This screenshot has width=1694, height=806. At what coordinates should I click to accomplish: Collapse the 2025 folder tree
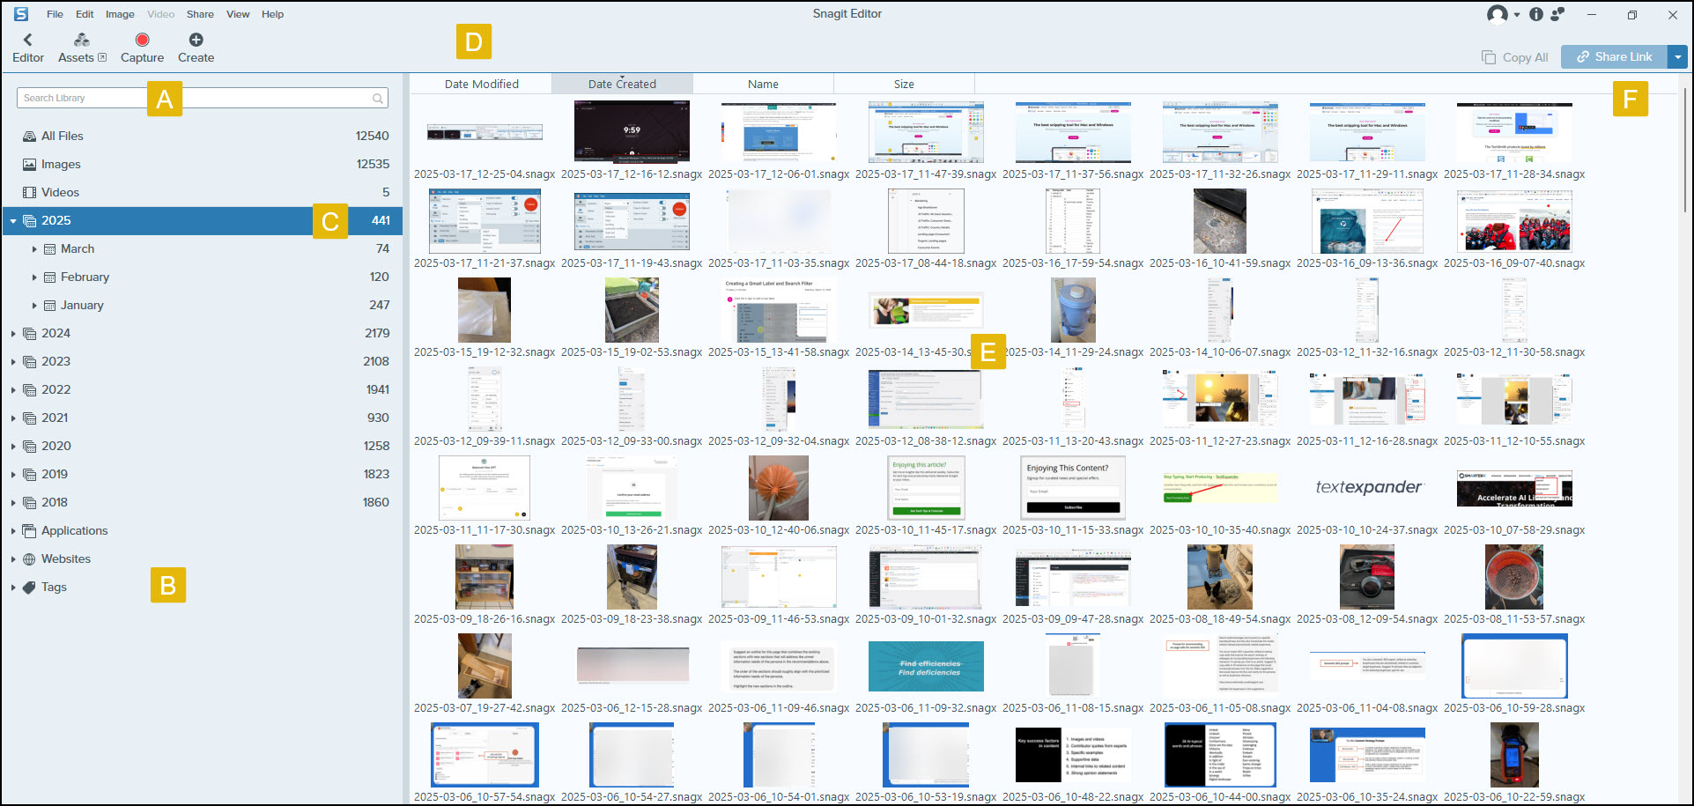pyautogui.click(x=13, y=221)
